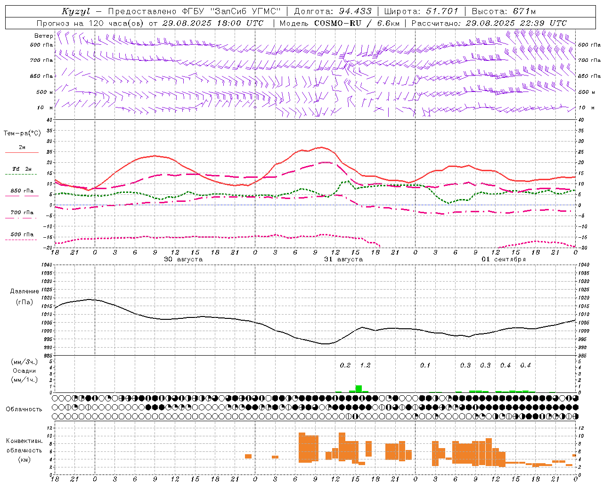The height and width of the screenshot is (483, 603).
Task: Click the 10 м wind level label on left
Action: pyautogui.click(x=45, y=108)
